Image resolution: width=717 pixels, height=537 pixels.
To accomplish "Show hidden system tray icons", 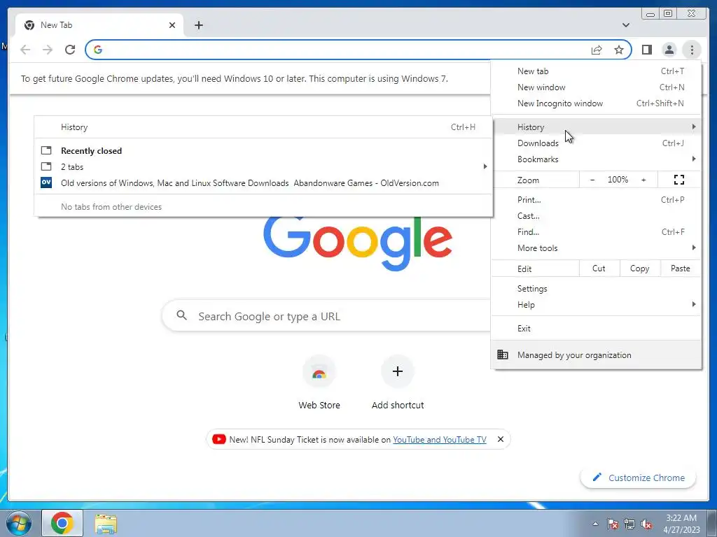I will pyautogui.click(x=595, y=524).
